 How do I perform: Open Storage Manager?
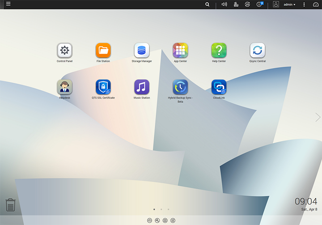[x=142, y=51]
